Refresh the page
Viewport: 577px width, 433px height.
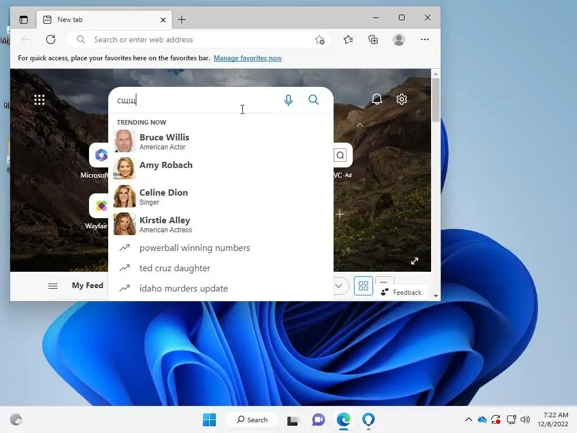(51, 39)
